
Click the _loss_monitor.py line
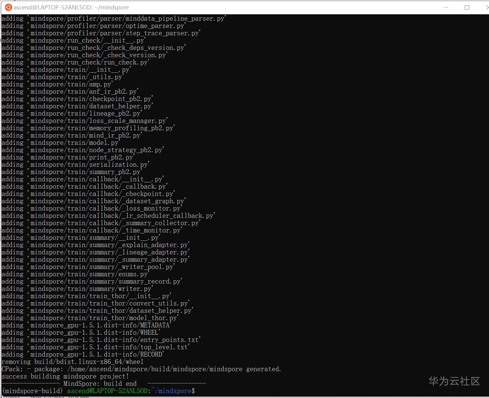[x=92, y=208]
